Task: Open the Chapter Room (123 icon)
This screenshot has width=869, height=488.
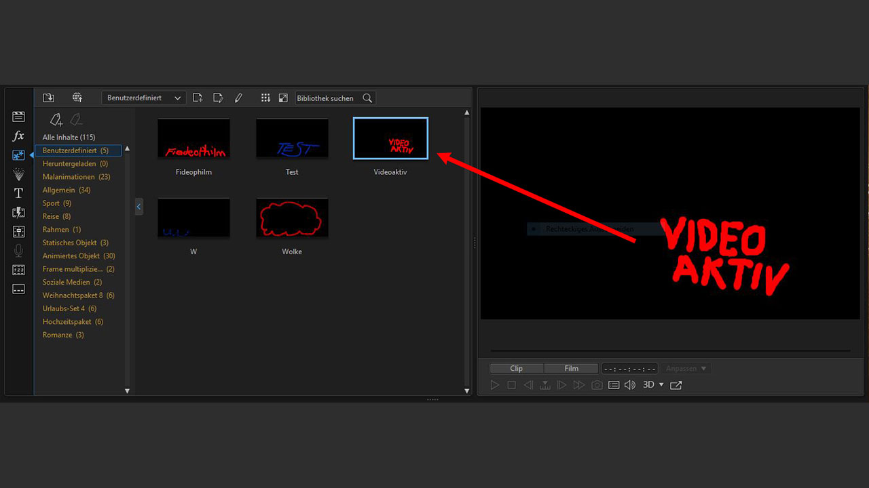Action: pos(18,270)
